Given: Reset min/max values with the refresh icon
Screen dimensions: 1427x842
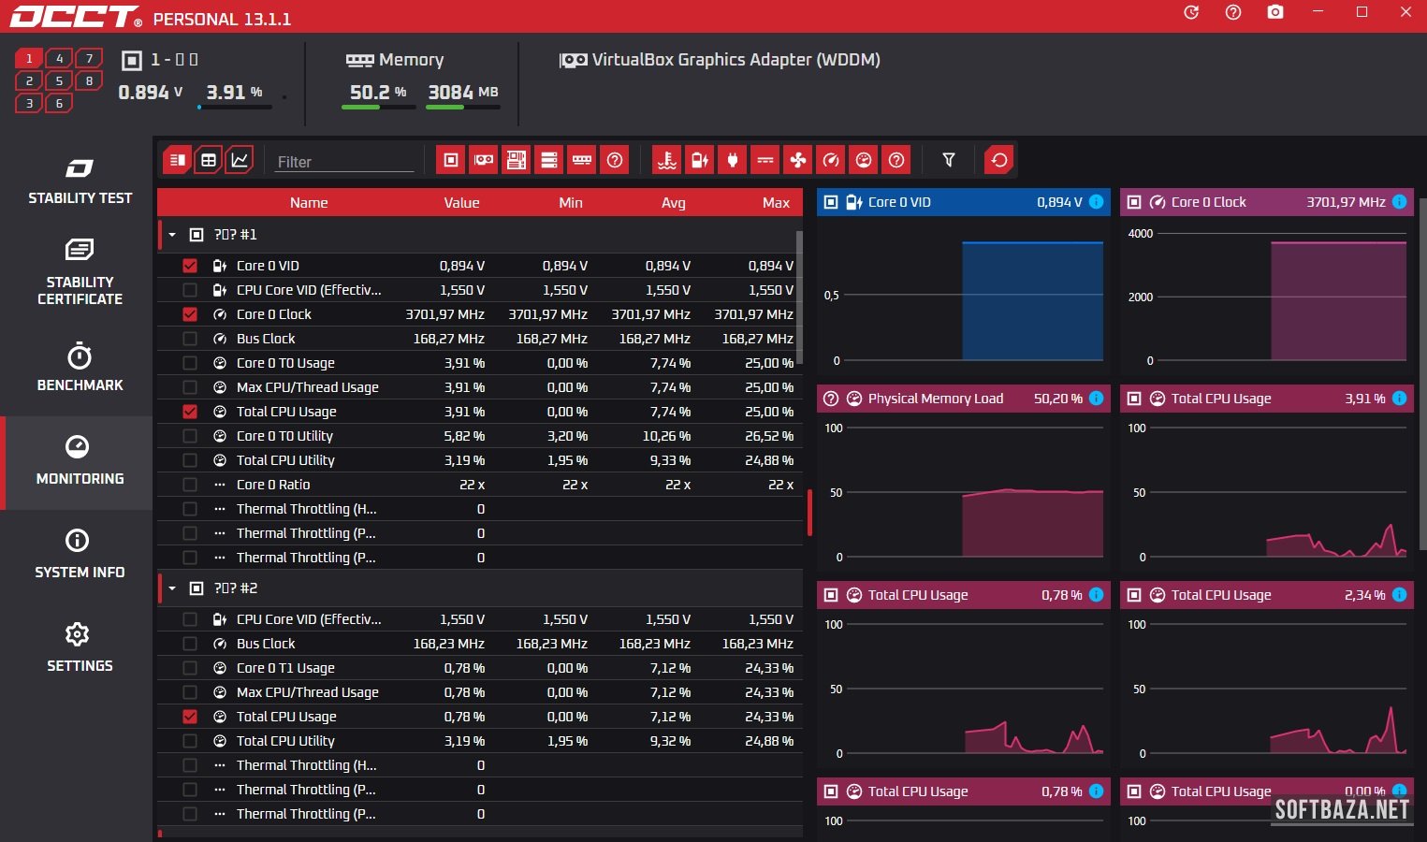Looking at the screenshot, I should [x=999, y=160].
